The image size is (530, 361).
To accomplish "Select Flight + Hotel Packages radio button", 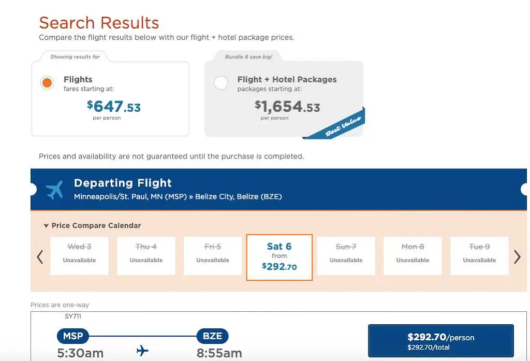I will click(220, 82).
